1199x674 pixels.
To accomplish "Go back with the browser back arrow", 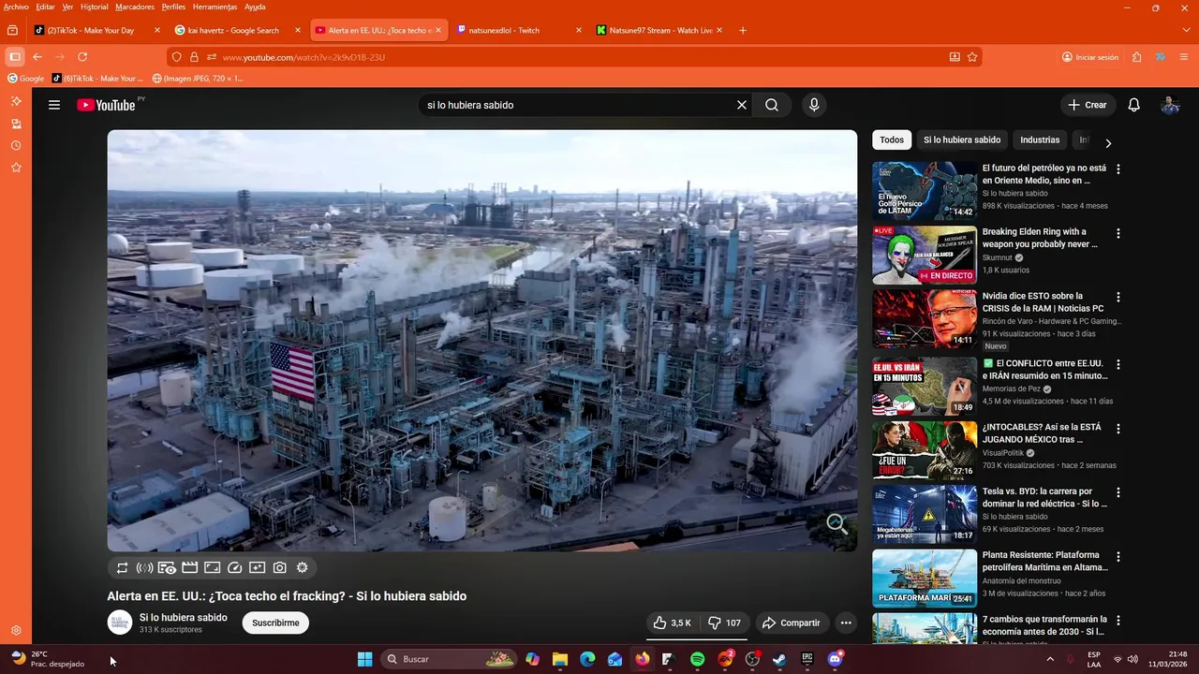I will pos(37,57).
